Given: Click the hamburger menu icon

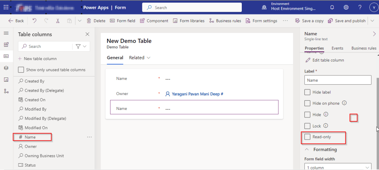Looking at the screenshot, I should pyautogui.click(x=6, y=33).
